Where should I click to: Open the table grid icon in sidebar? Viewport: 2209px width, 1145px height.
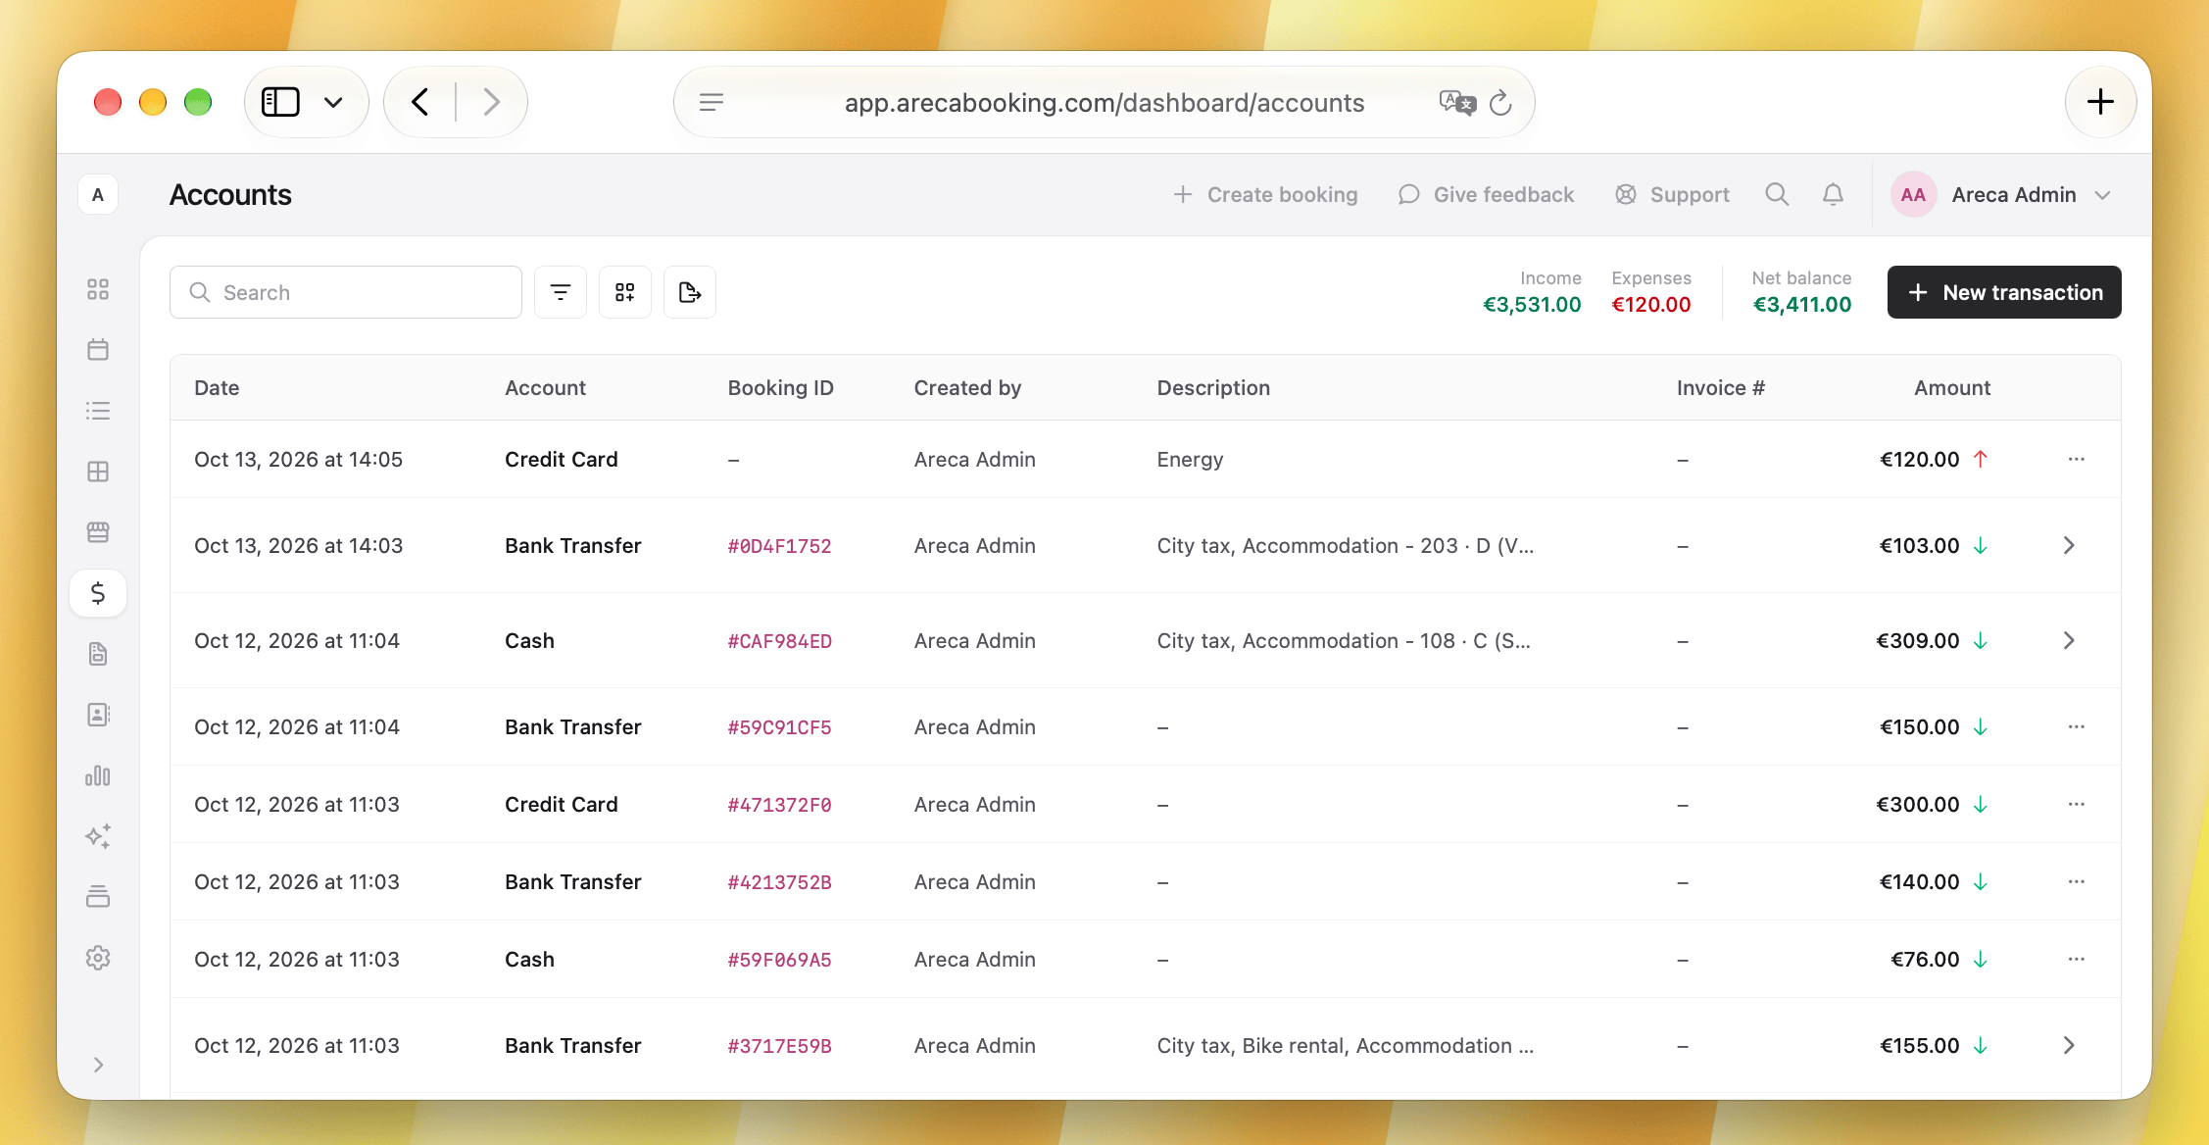[x=98, y=472]
